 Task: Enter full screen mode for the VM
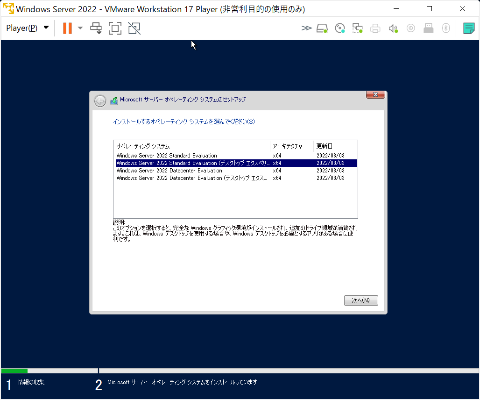point(115,28)
